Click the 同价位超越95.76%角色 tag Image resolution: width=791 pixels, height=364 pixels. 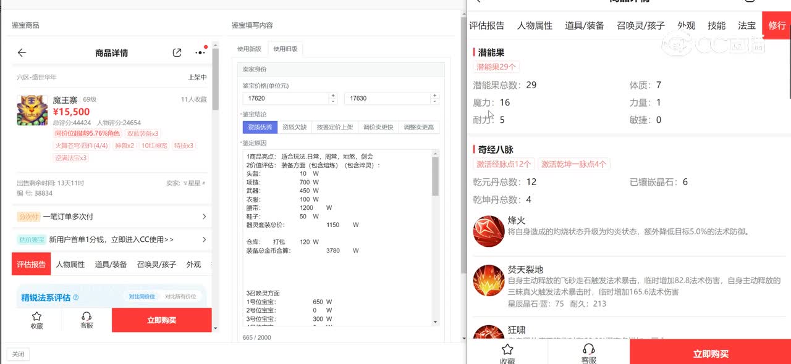[x=87, y=133]
